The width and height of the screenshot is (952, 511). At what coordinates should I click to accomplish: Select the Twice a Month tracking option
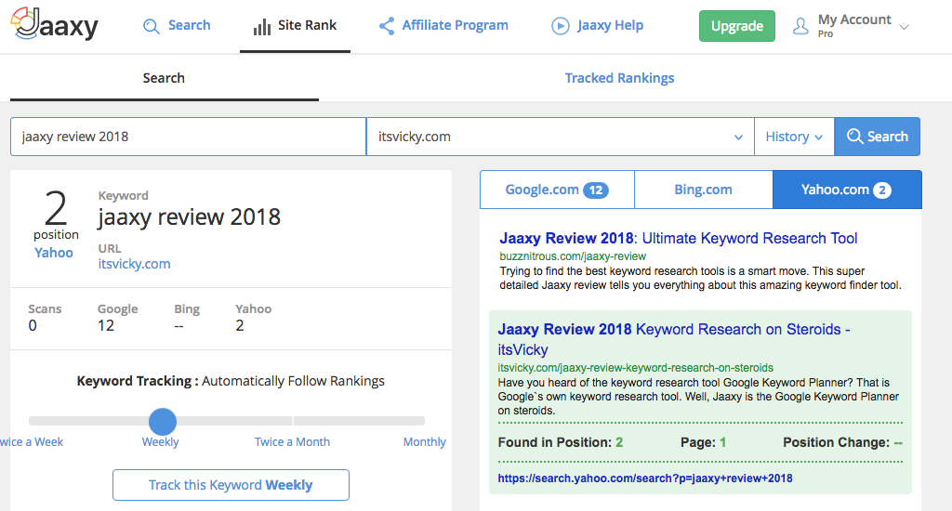[x=292, y=442]
